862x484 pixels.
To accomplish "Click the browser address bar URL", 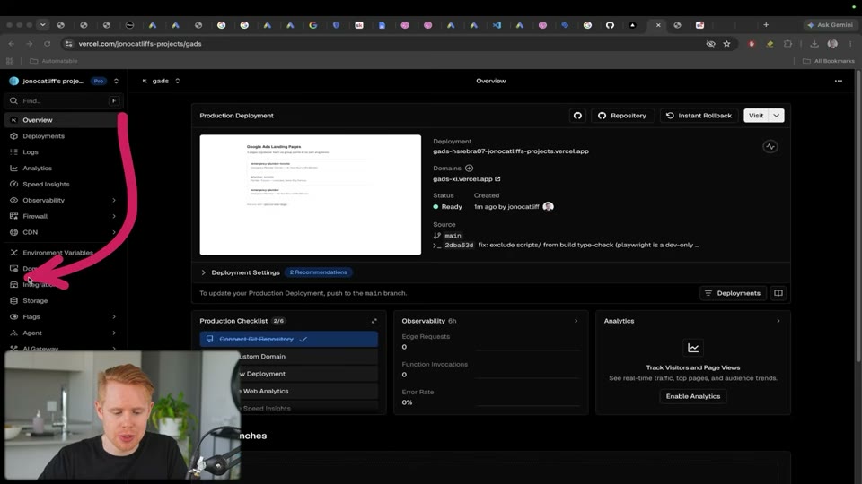I will click(140, 43).
